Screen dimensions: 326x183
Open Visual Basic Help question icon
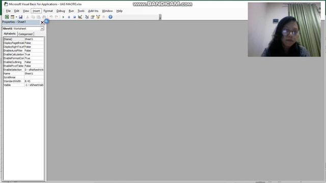[111, 17]
